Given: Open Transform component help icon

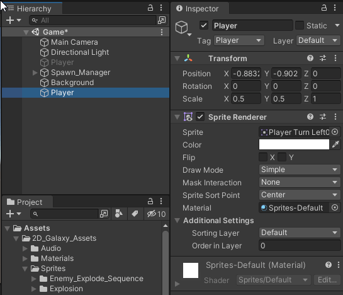Looking at the screenshot, I should [310, 58].
